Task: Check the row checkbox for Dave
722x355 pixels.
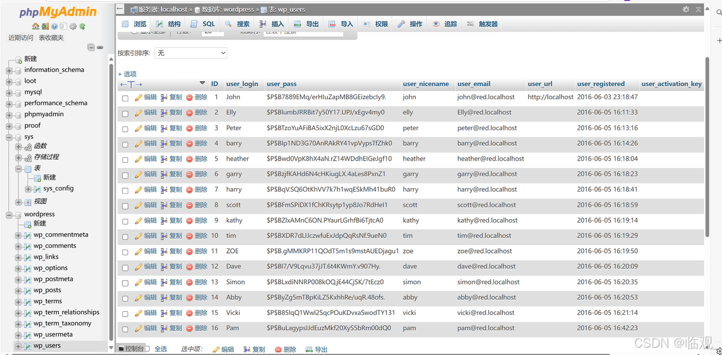Action: (125, 267)
